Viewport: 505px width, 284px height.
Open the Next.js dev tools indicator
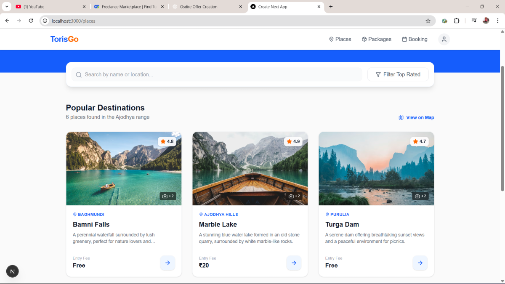12,271
